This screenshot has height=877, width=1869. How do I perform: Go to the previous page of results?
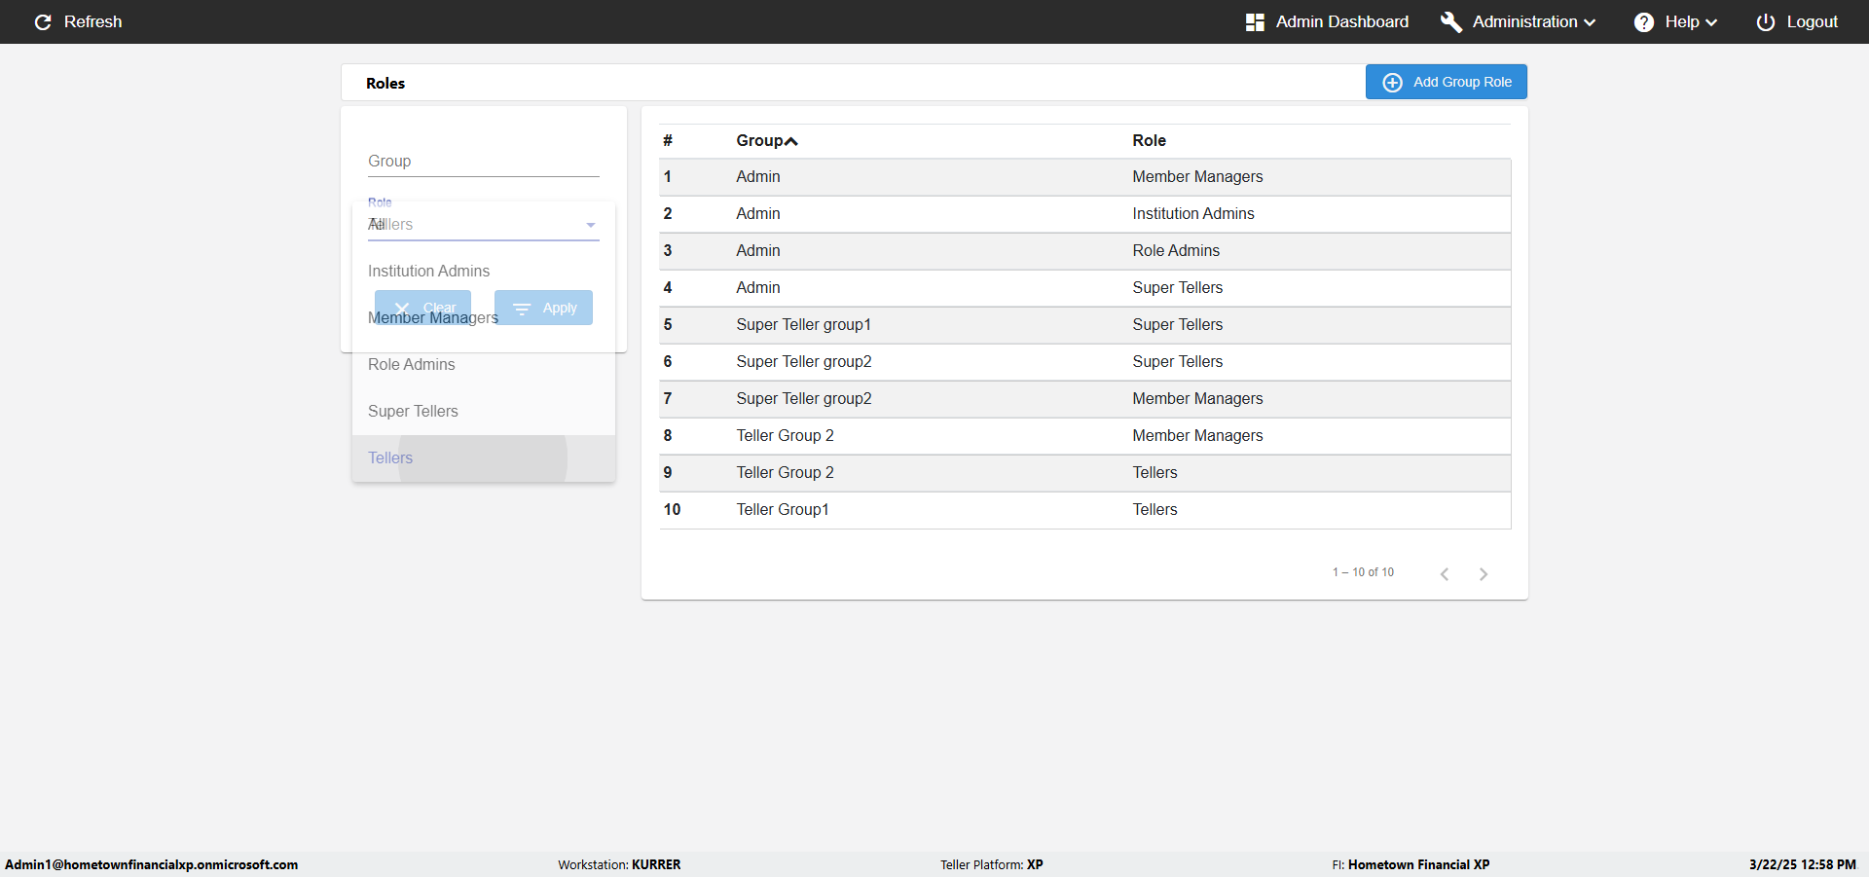(x=1445, y=573)
